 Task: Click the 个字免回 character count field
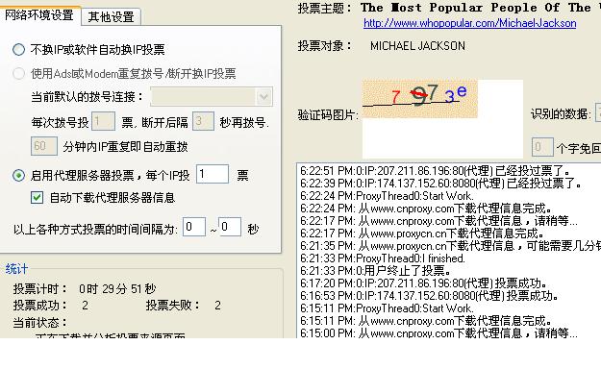(x=542, y=147)
